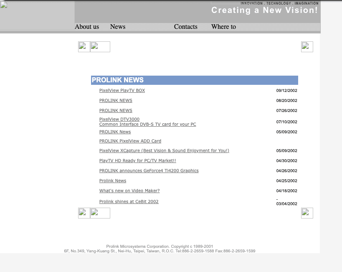The height and width of the screenshot is (272, 342).
Task: Open the About us menu item
Action: [87, 27]
